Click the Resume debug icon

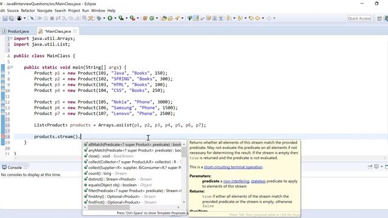click(39, 18)
